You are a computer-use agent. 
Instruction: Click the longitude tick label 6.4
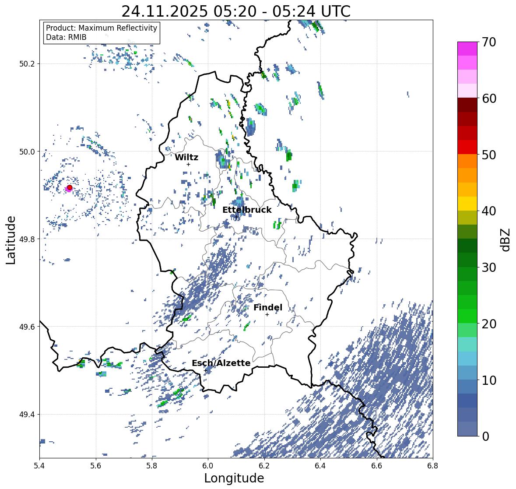[x=320, y=466]
